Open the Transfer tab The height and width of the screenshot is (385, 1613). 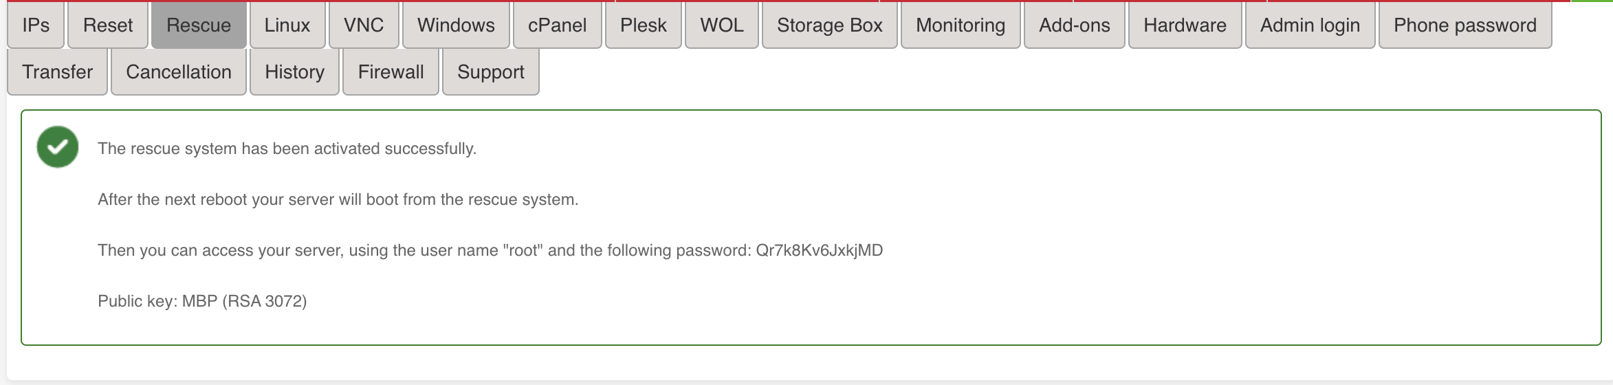(x=58, y=72)
